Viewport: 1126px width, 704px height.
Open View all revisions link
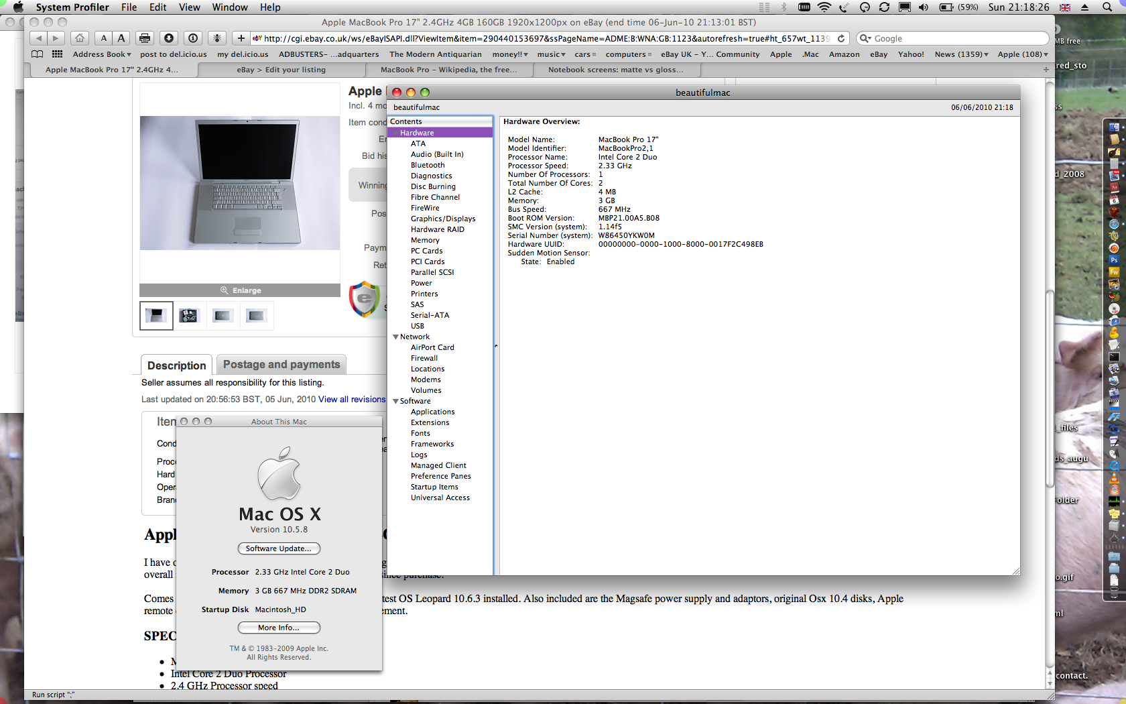point(352,399)
